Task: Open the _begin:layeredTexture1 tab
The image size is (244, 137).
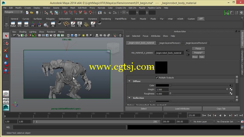Action: tap(170, 43)
